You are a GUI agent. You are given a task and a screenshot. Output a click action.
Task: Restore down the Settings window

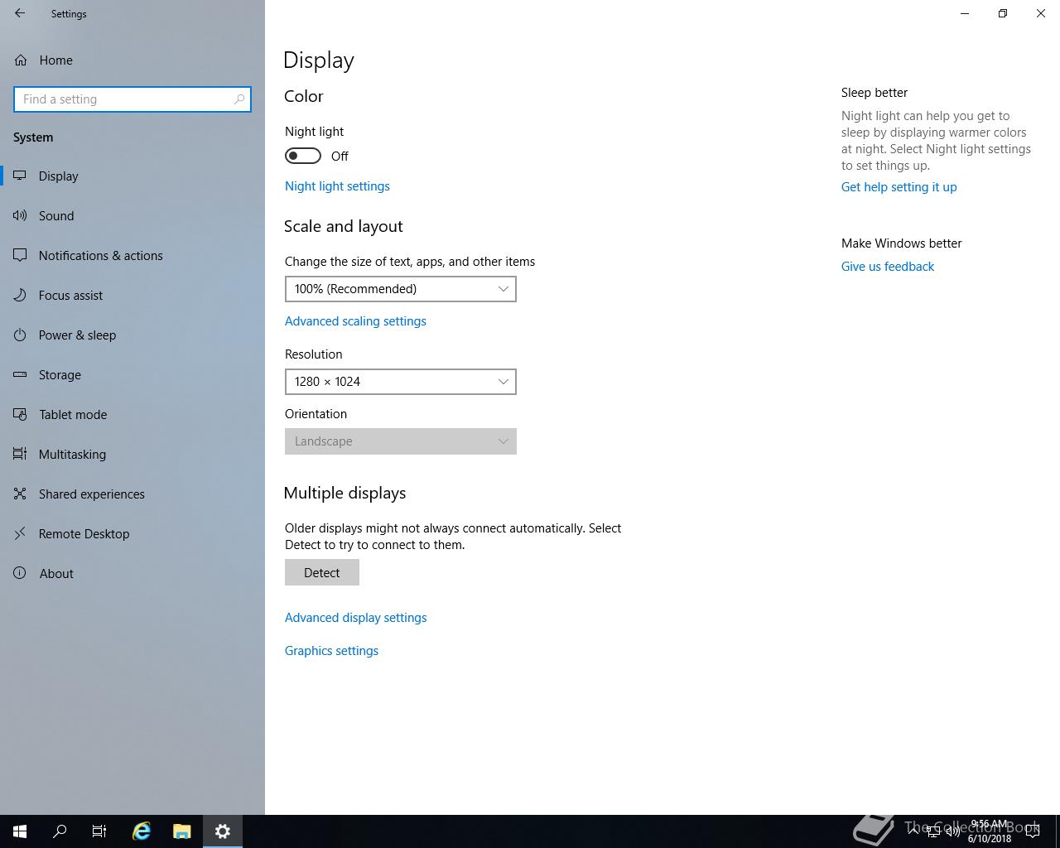pyautogui.click(x=1003, y=13)
